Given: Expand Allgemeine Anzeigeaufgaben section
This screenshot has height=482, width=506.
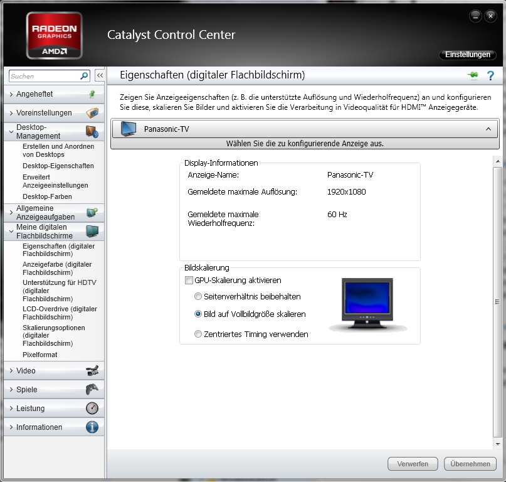Looking at the screenshot, I should coord(11,212).
